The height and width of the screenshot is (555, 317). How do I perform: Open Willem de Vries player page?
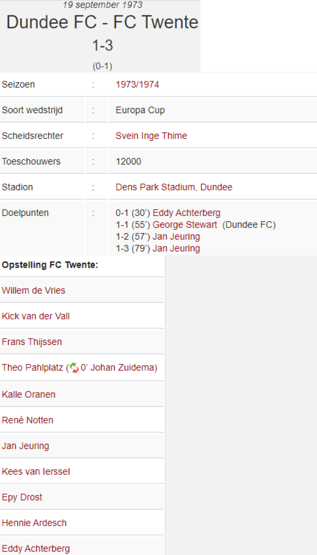click(33, 290)
